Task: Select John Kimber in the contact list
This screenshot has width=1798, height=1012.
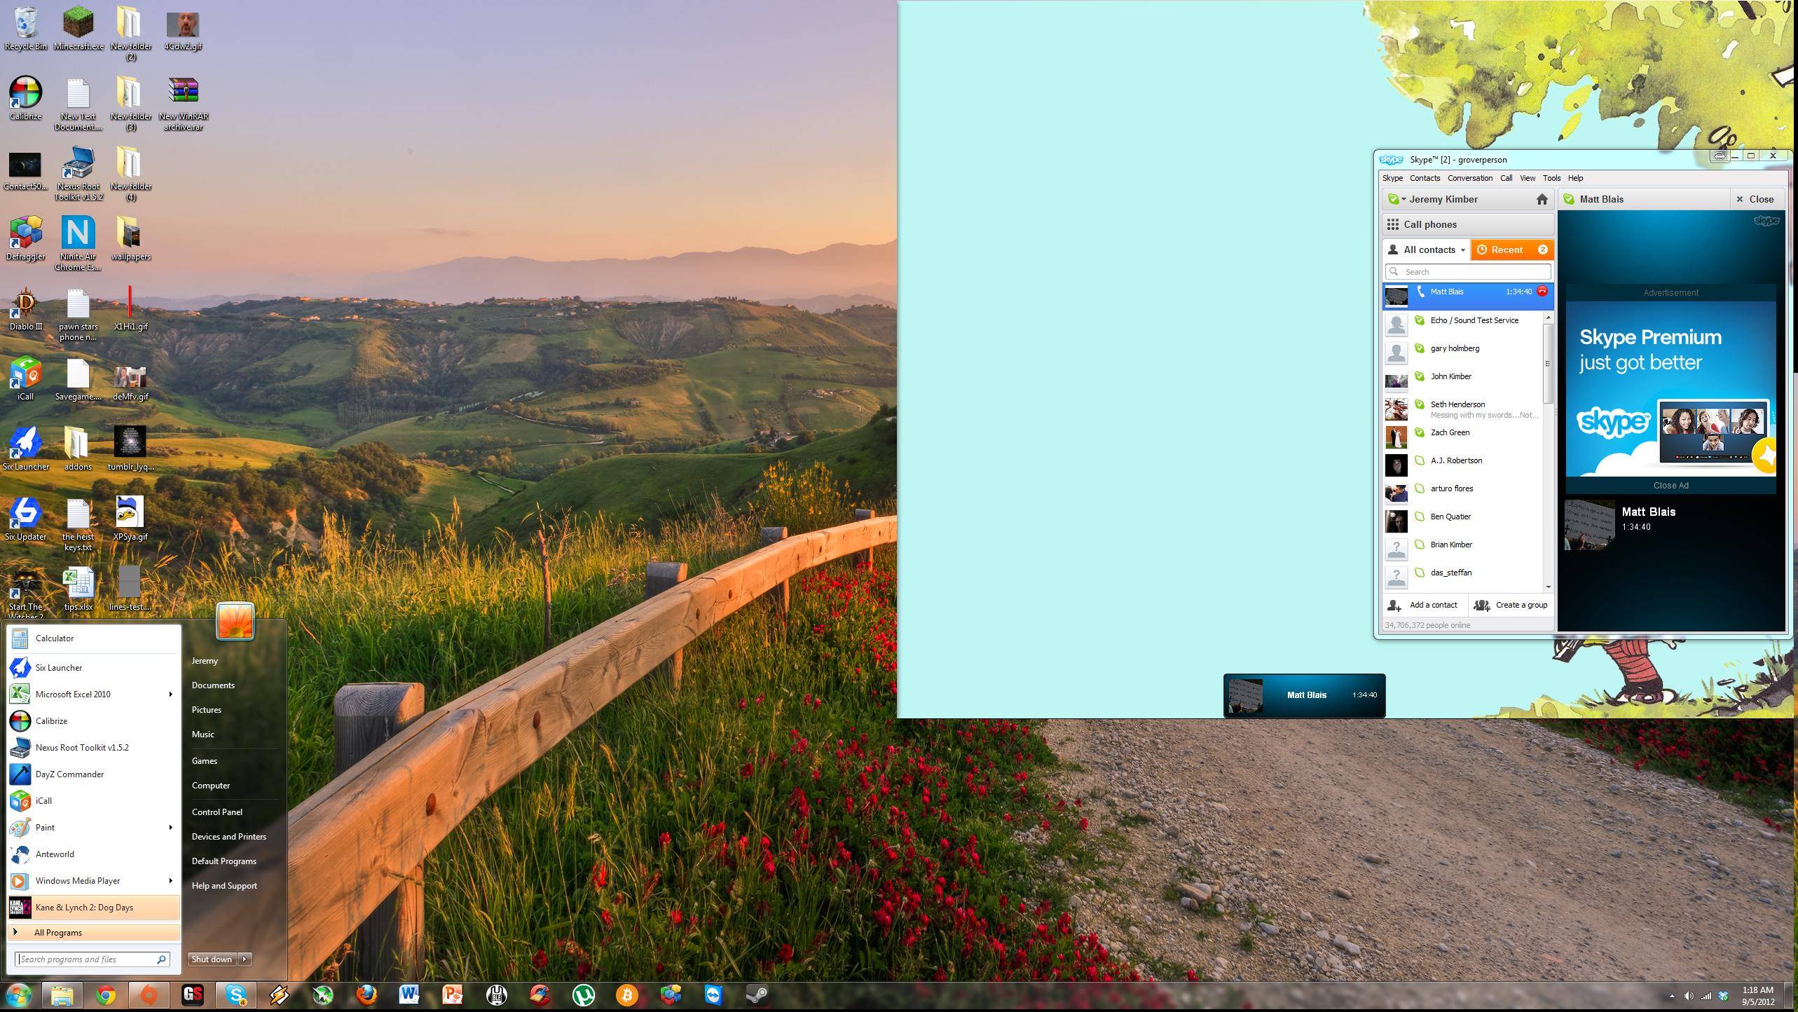Action: point(1463,380)
